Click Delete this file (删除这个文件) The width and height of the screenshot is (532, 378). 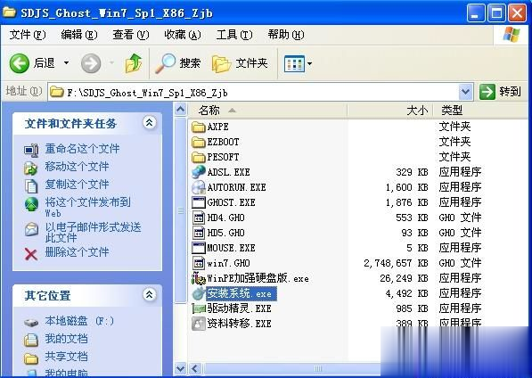coord(77,252)
